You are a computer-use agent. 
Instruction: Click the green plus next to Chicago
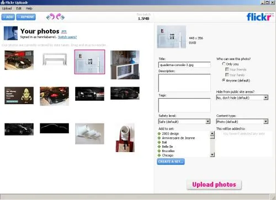160,155
